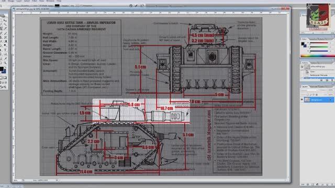The height and width of the screenshot is (188, 335).
Task: Click the toolbox background color swatch
Action: [x=4, y=72]
